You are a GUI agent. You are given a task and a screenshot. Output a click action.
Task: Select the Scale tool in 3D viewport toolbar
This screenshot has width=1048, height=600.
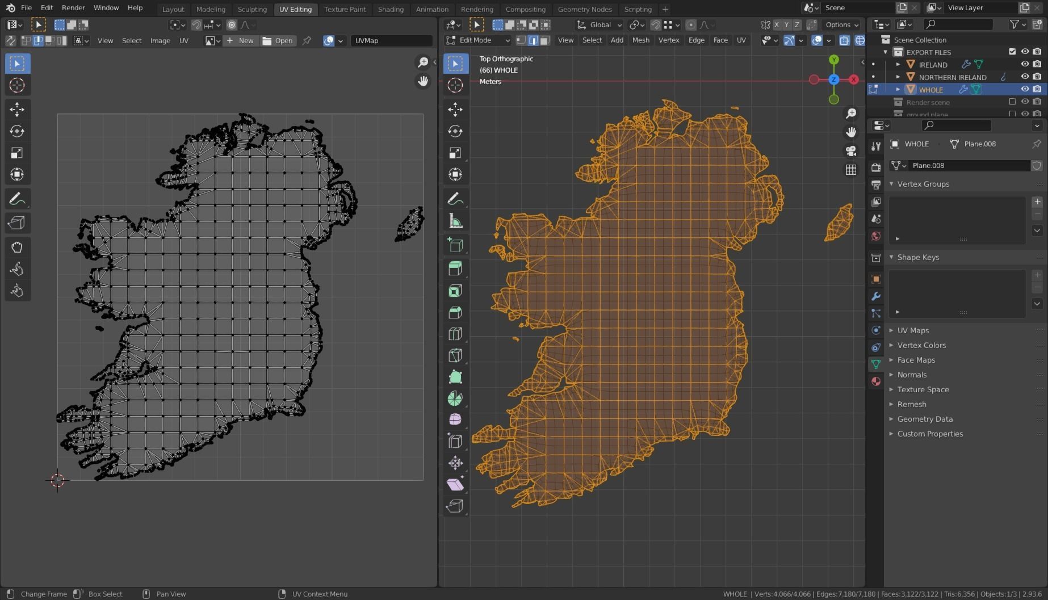click(x=455, y=153)
